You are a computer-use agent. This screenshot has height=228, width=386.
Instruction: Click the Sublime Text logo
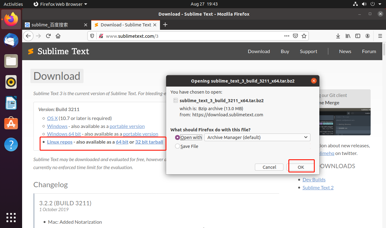58,51
